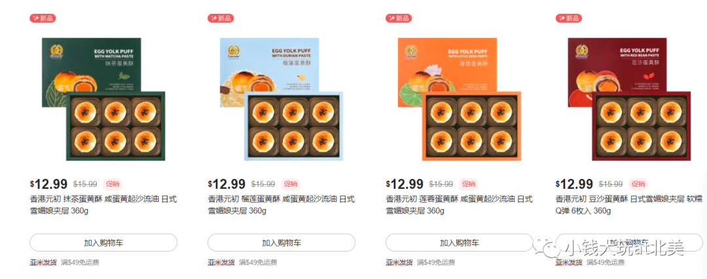Open the green matcha egg yolk puff image
The image size is (707, 279).
(103, 99)
